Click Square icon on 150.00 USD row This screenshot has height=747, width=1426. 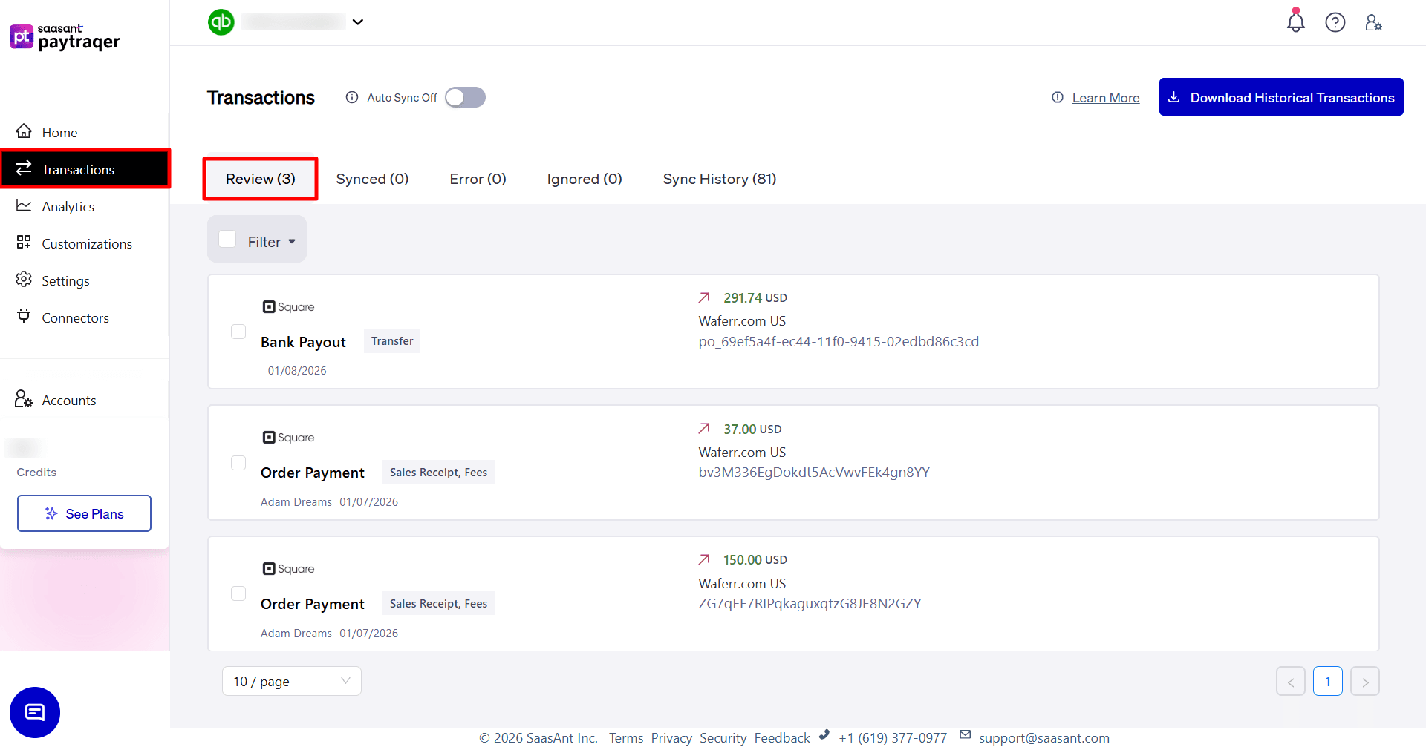(288, 569)
